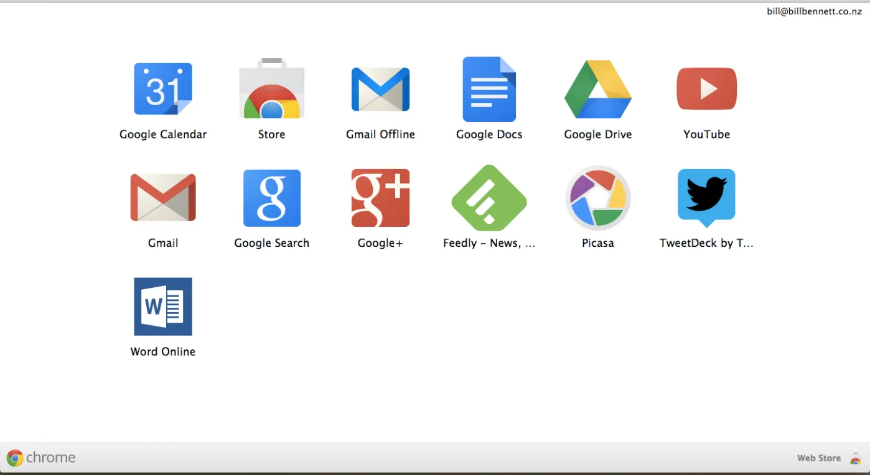Click the "Gmail Offline" label

[380, 134]
